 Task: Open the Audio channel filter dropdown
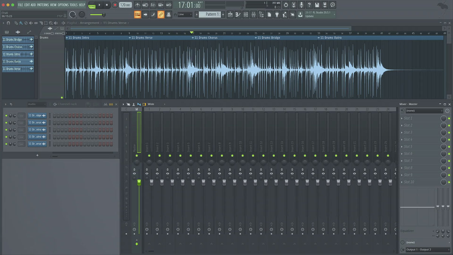point(37,104)
